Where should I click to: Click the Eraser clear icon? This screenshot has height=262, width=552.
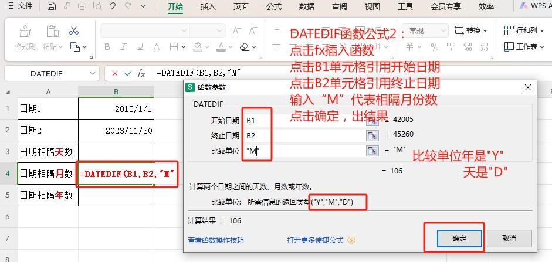coord(244,47)
